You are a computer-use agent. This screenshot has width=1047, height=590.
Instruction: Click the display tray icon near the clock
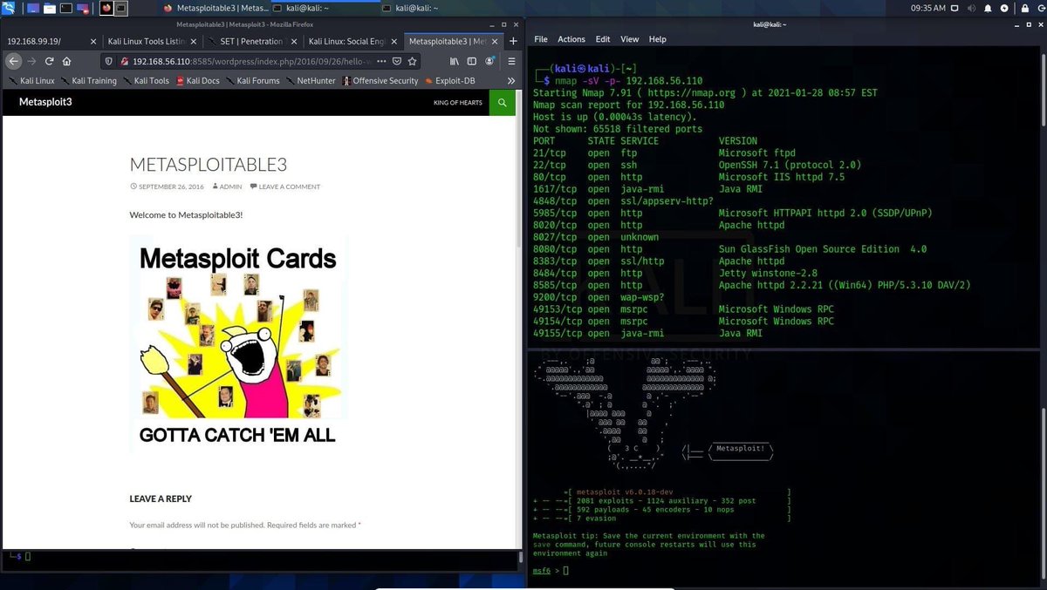pyautogui.click(x=955, y=8)
